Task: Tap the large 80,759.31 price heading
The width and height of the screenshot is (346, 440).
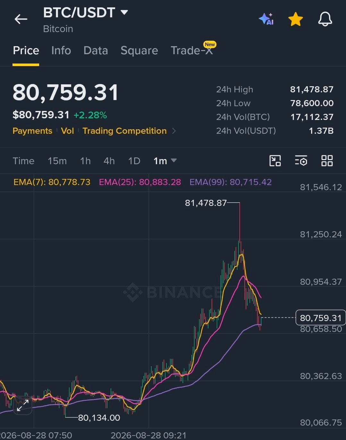Action: click(65, 93)
